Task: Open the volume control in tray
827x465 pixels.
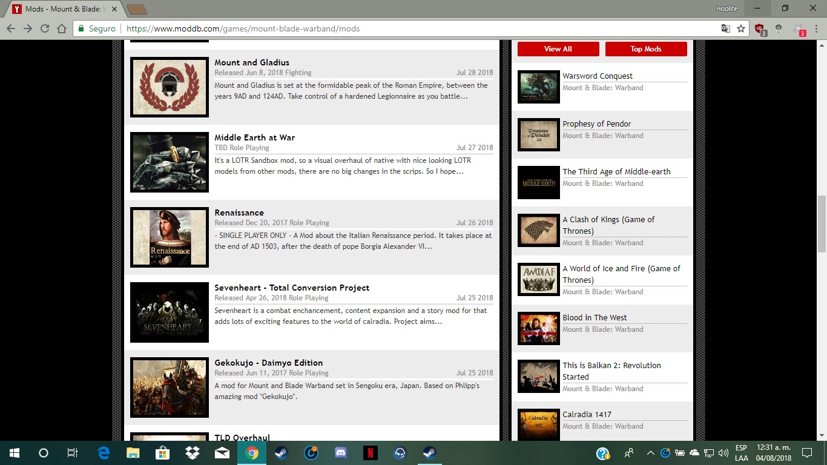Action: tap(723, 453)
